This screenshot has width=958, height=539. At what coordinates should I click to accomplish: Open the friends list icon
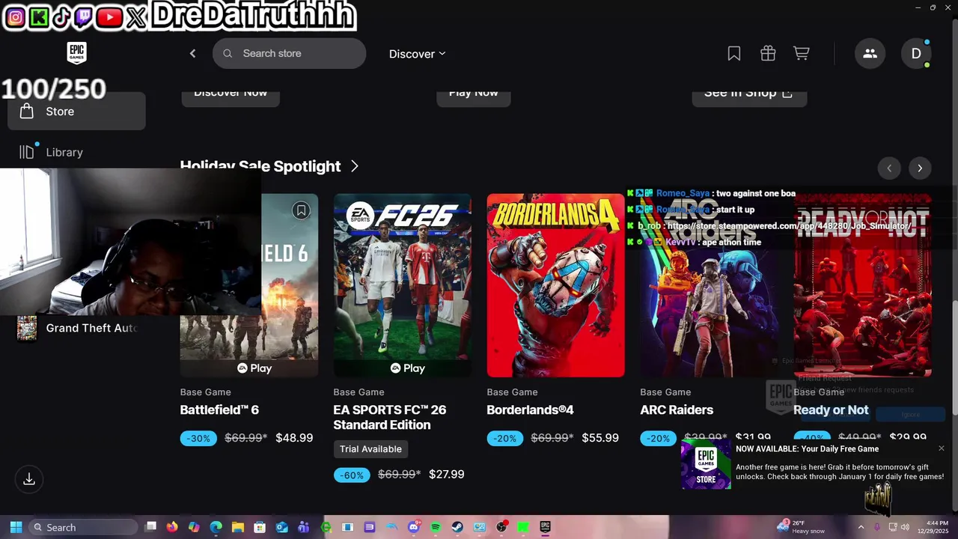870,53
